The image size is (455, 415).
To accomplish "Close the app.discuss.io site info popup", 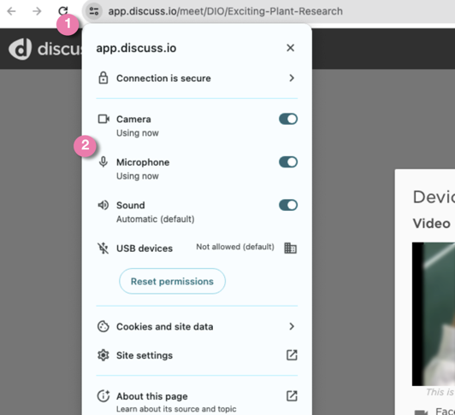I will click(x=291, y=48).
